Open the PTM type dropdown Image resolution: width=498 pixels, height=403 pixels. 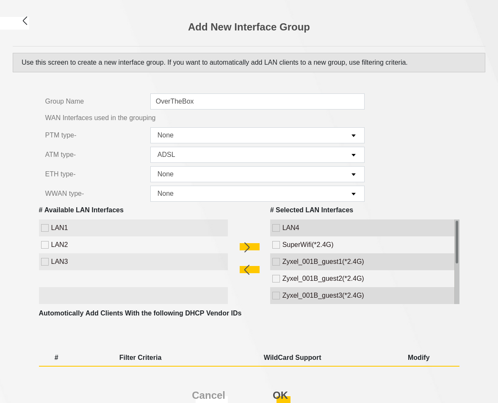(x=257, y=135)
